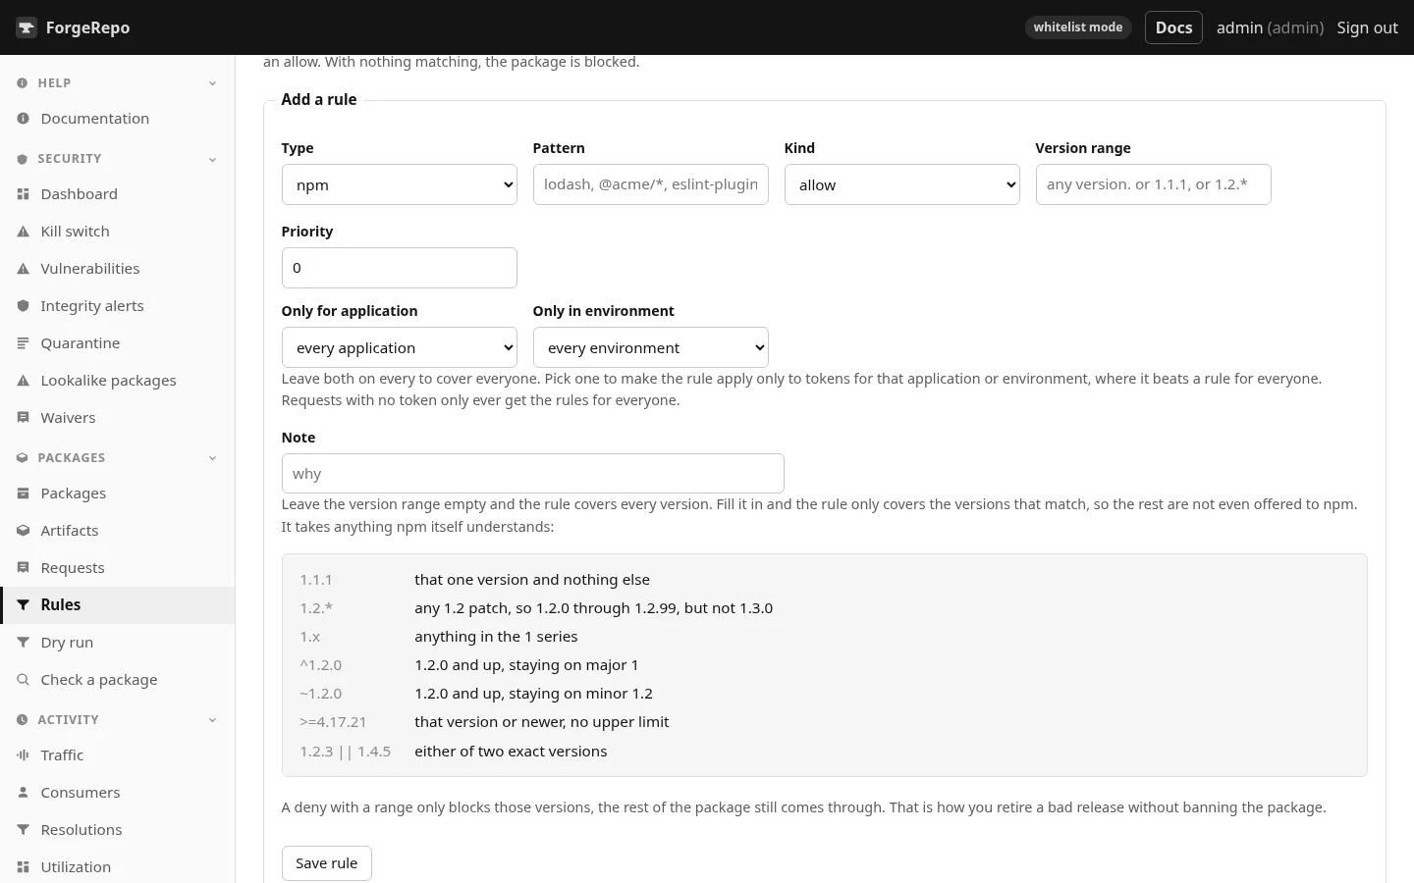Open Integrity alerts in sidebar
This screenshot has height=883, width=1414.
tap(118, 306)
